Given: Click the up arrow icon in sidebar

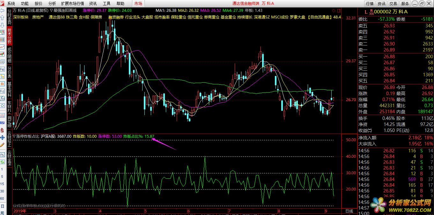Looking at the screenshot, I should pyautogui.click(x=3, y=18).
